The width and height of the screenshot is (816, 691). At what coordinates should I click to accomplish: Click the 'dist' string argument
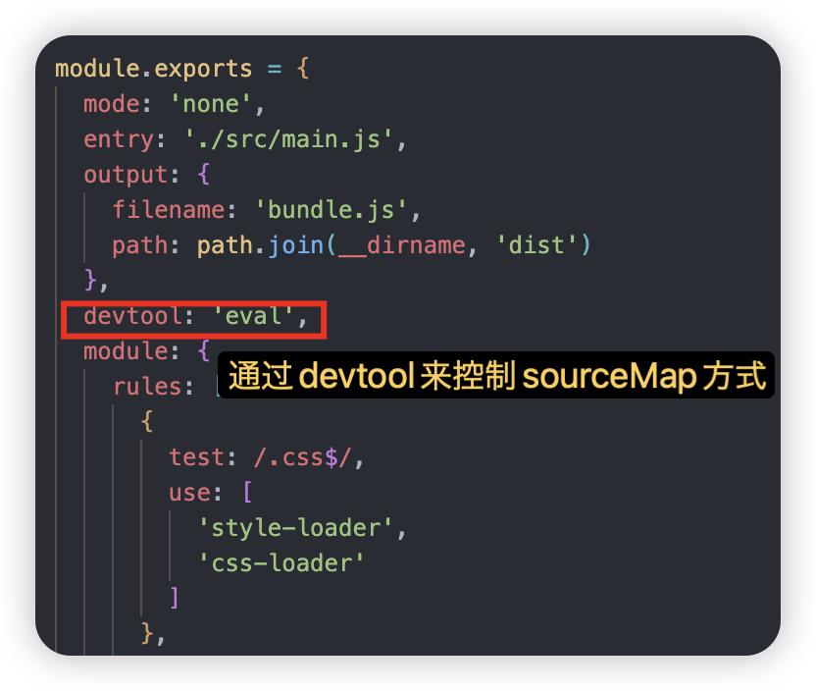(x=537, y=245)
